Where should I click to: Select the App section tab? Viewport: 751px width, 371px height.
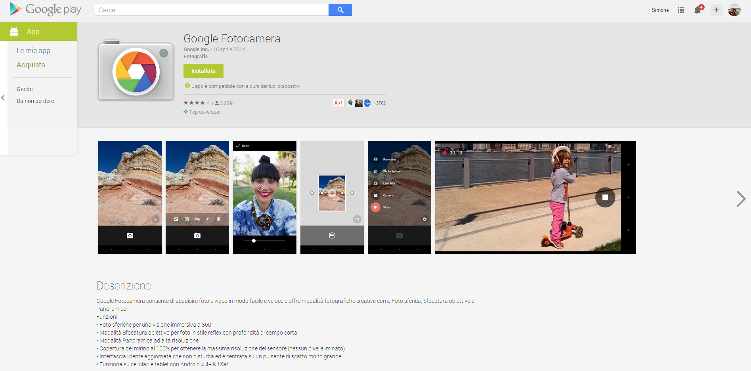[x=38, y=31]
